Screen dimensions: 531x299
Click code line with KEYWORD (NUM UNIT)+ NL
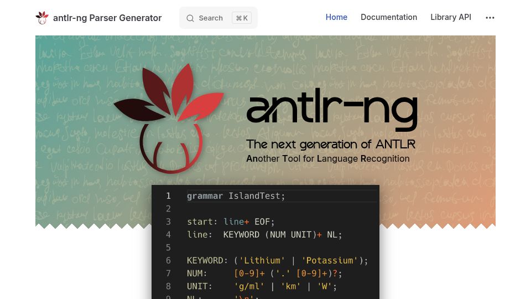[264, 235]
